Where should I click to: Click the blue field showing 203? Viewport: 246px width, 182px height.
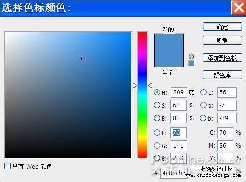click(178, 158)
